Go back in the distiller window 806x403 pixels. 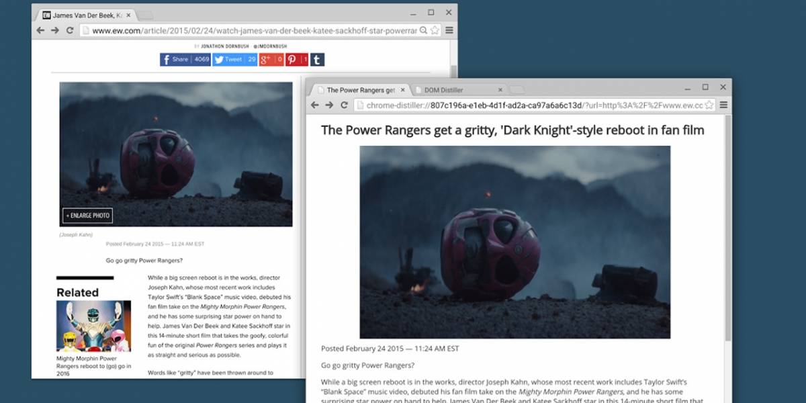pos(314,105)
